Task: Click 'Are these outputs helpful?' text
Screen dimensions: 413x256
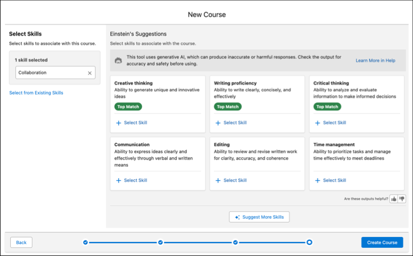Action: (366, 199)
